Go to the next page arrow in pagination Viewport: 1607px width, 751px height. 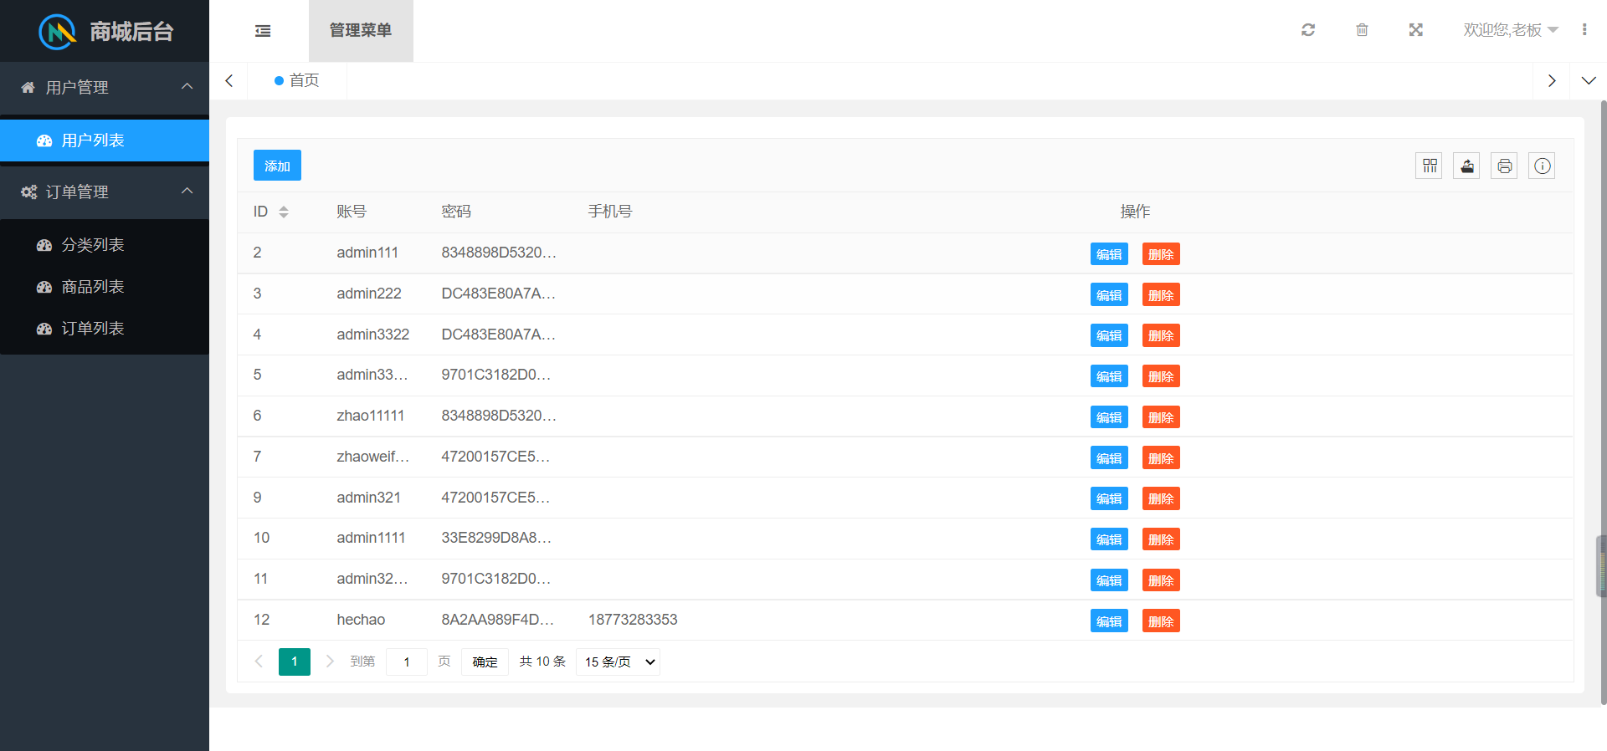click(330, 662)
